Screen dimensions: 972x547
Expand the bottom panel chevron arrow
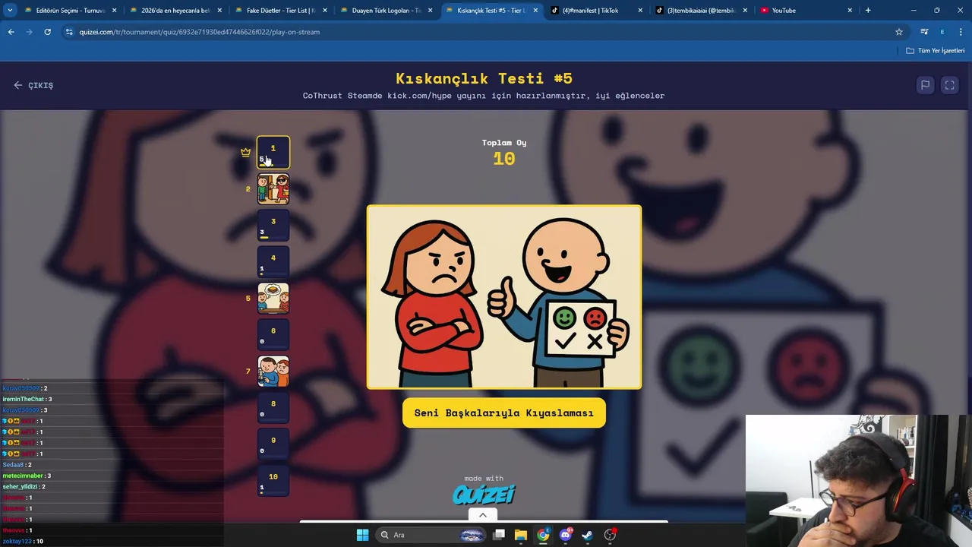point(482,515)
